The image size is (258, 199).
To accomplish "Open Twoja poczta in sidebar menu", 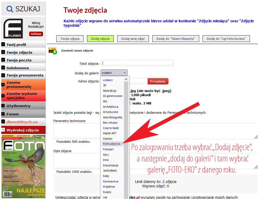I will (x=19, y=60).
